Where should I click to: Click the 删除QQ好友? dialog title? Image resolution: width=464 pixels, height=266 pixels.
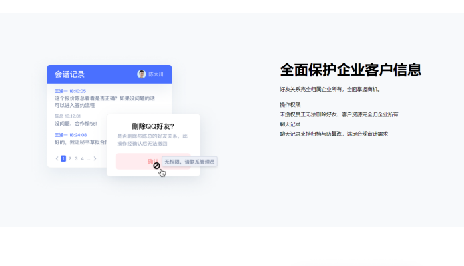pos(153,126)
